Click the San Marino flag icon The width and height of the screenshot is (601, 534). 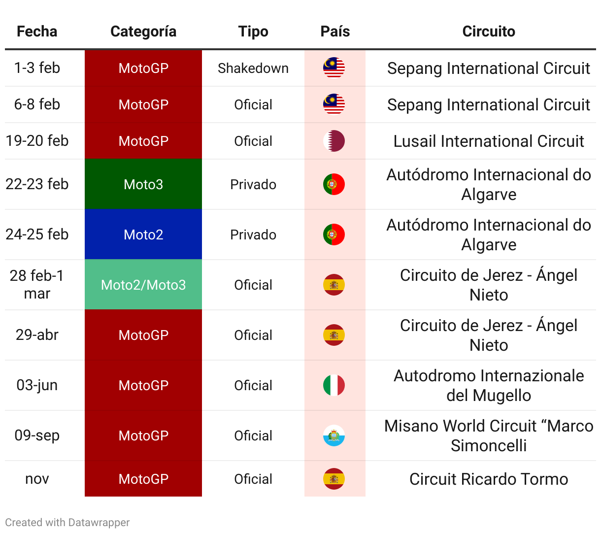(x=334, y=435)
